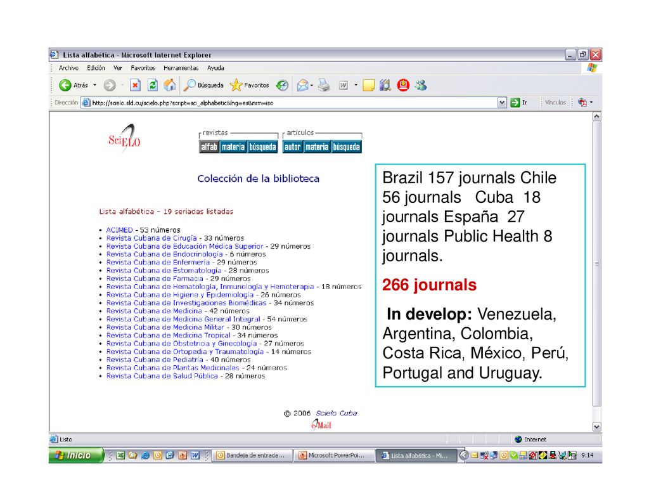Launch Internet Explorer from quick launch

(x=145, y=455)
